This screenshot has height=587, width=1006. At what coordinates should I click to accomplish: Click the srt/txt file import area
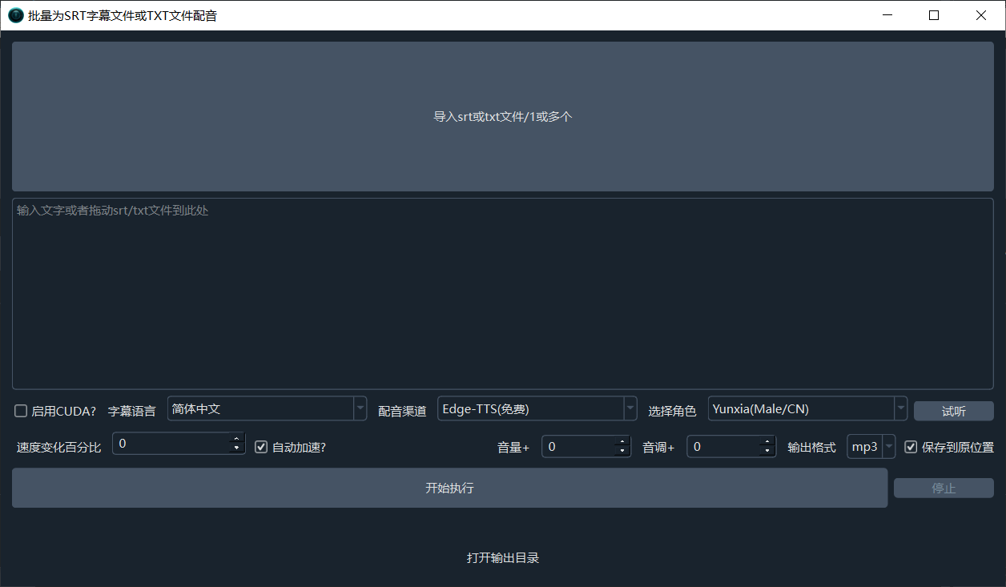(x=503, y=116)
